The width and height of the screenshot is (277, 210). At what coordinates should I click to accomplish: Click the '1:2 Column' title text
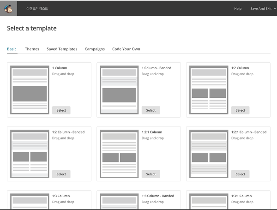coord(240,68)
